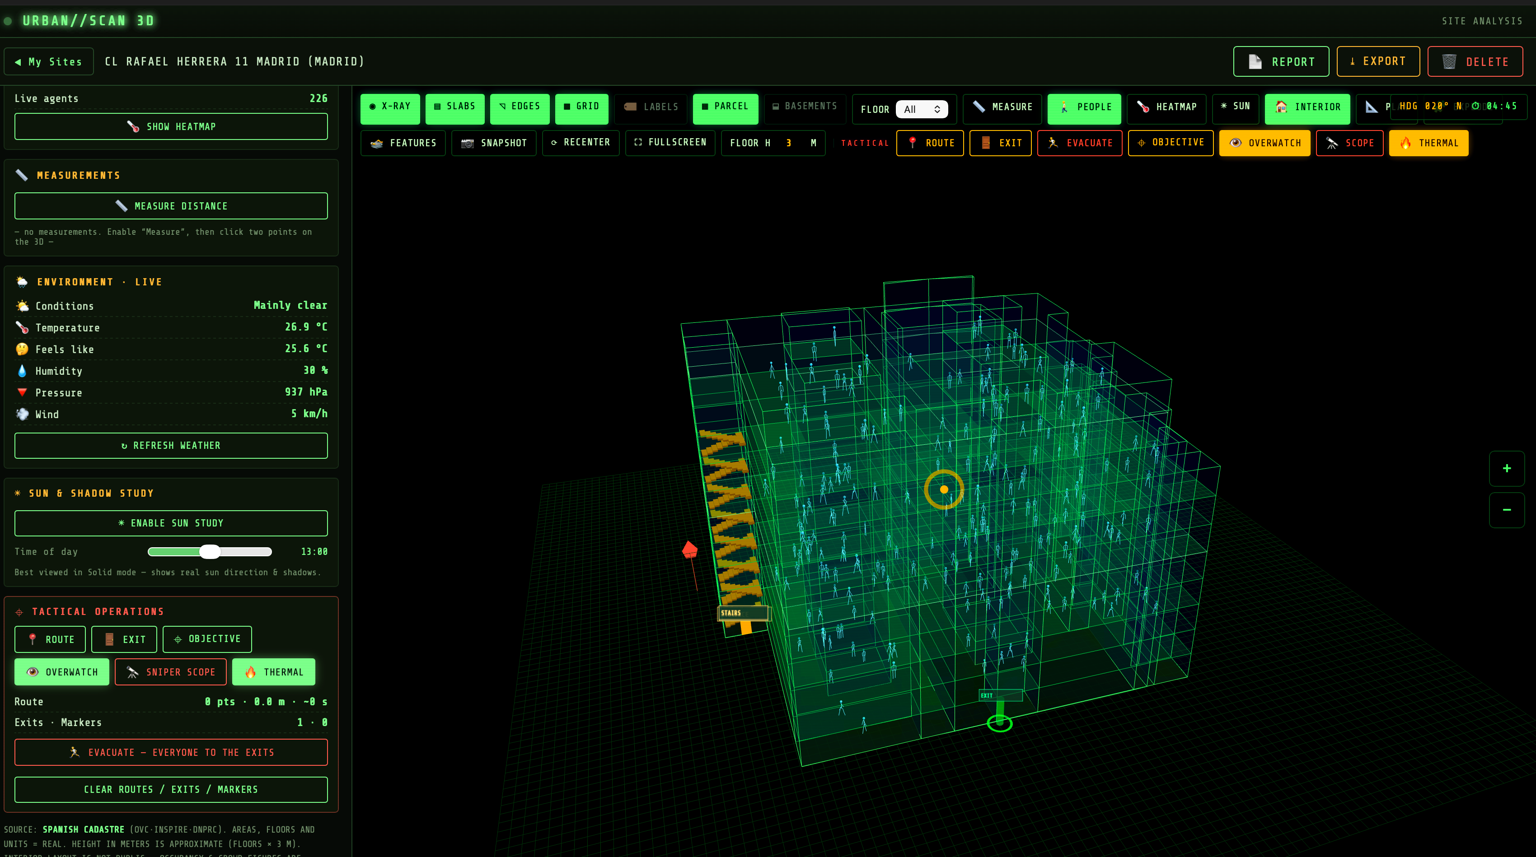Image resolution: width=1536 pixels, height=857 pixels.
Task: Toggle toolbar HEATMAP overlay
Action: (1166, 109)
